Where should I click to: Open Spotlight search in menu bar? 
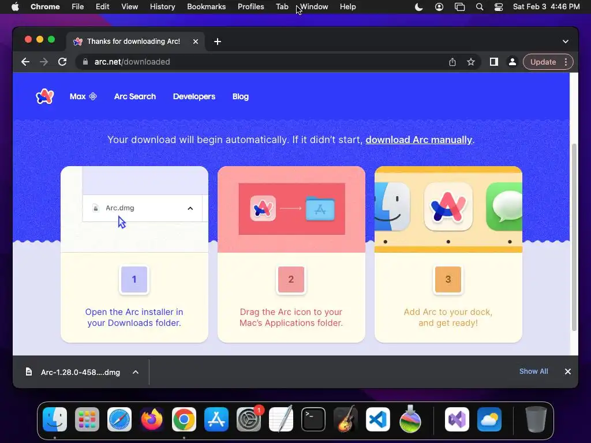coord(480,7)
